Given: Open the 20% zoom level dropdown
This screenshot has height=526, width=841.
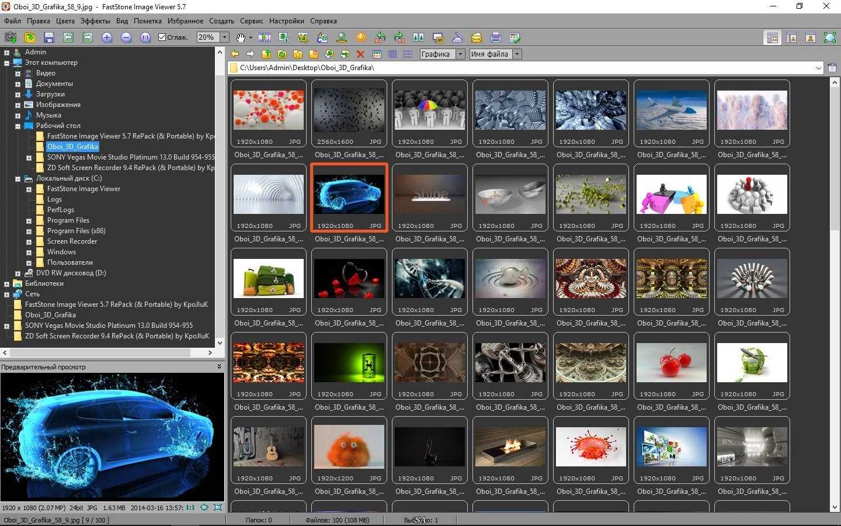Looking at the screenshot, I should [x=224, y=37].
